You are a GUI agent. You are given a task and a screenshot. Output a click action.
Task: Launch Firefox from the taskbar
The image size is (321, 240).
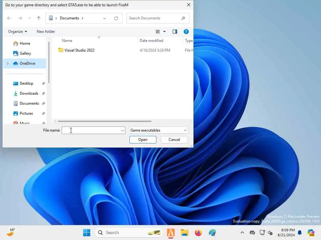[198, 232]
